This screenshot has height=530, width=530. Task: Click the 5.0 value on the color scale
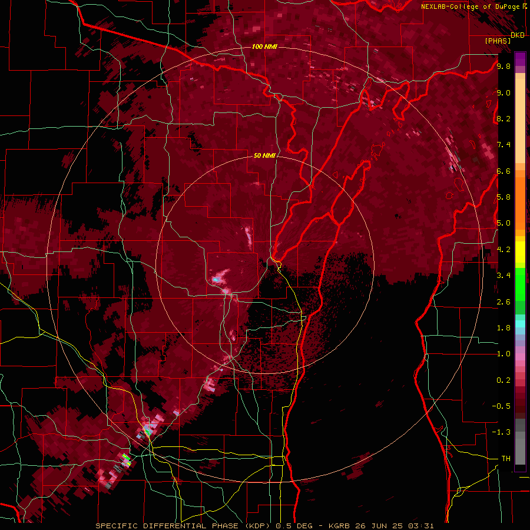(503, 223)
